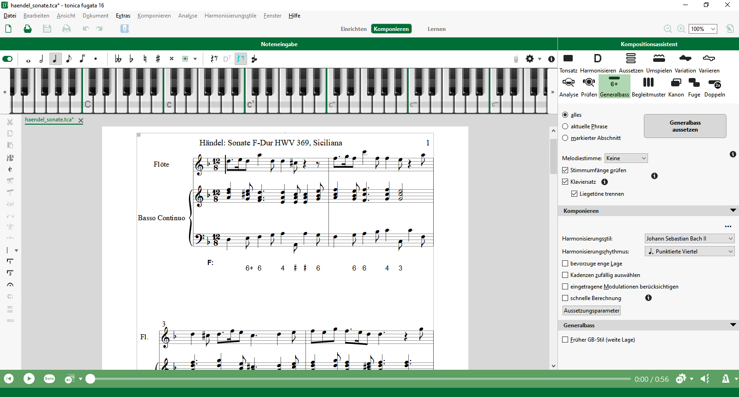Open the Hilfe menu

(x=294, y=16)
